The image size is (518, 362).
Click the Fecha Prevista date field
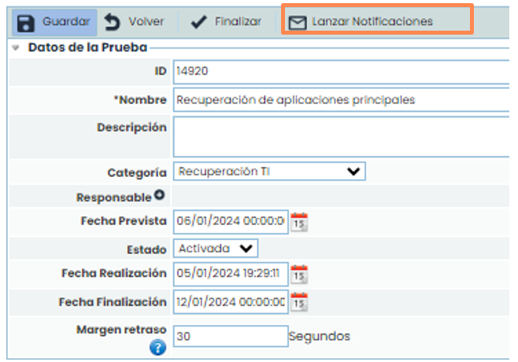230,222
